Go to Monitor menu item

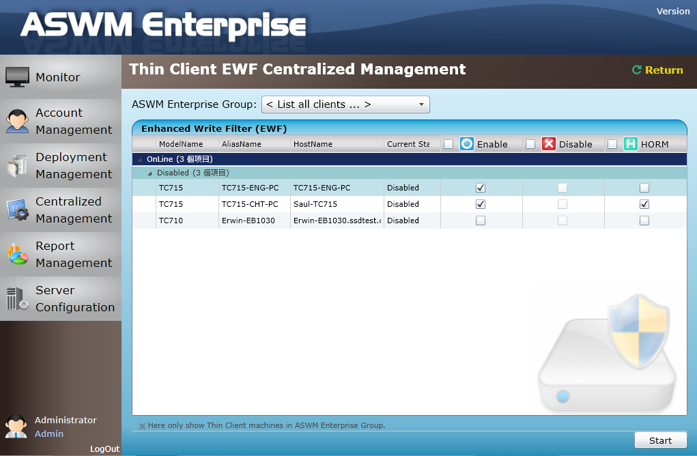(61, 77)
